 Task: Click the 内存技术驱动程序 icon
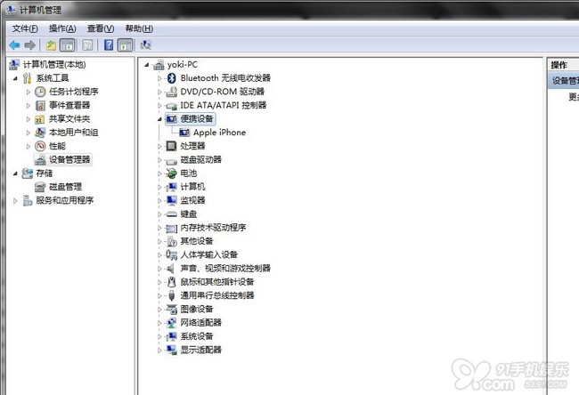[x=171, y=228]
